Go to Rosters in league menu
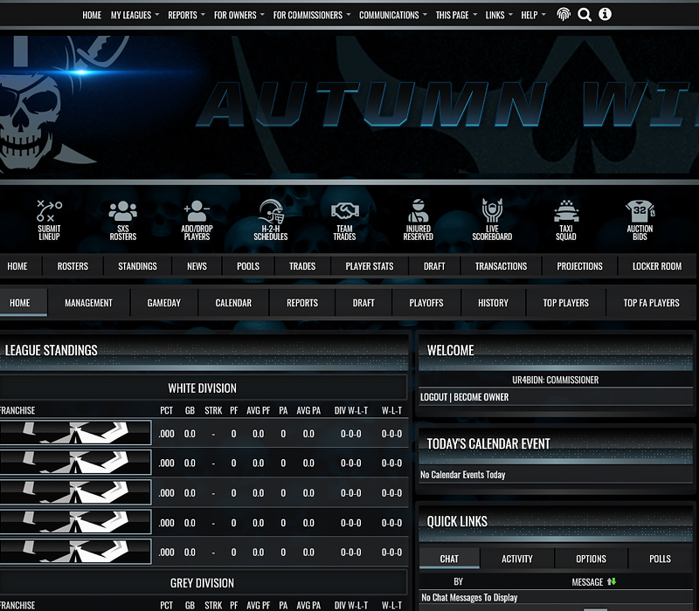Viewport: 699px width, 611px height. coord(73,266)
